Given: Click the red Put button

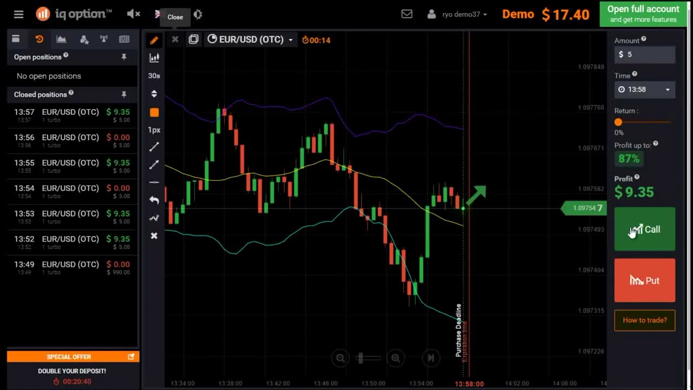Looking at the screenshot, I should (x=645, y=281).
